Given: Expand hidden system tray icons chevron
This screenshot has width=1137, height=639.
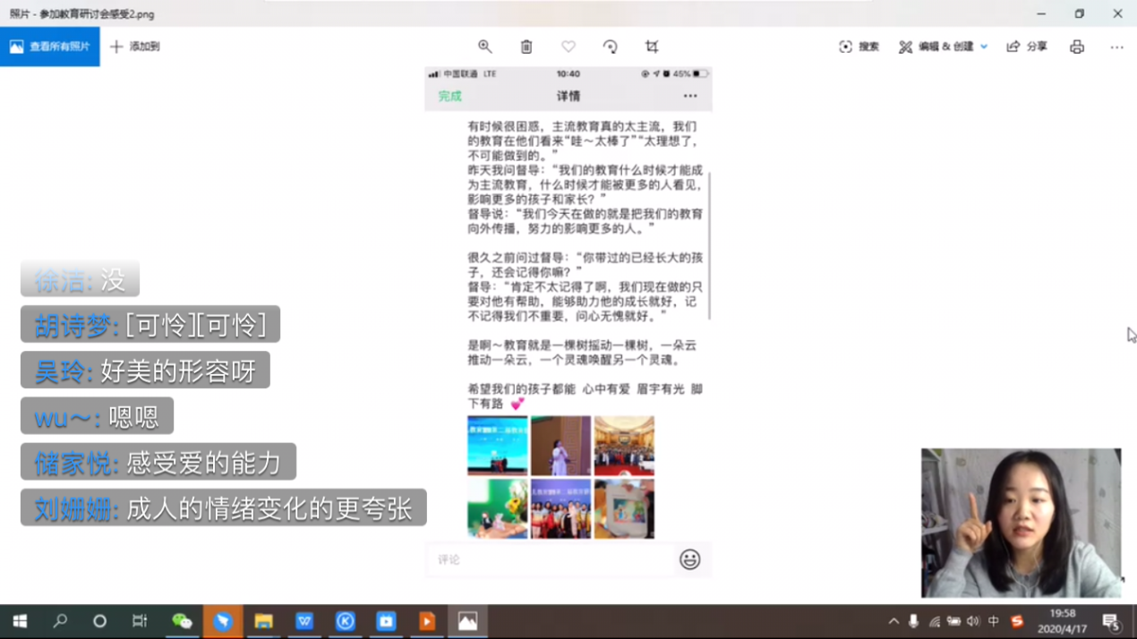Looking at the screenshot, I should click(x=893, y=621).
